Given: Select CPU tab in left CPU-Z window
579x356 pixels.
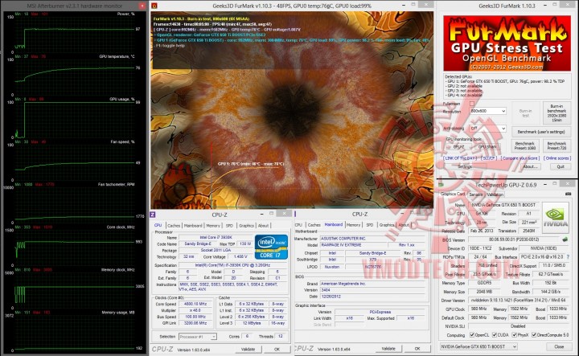Looking at the screenshot, I should click(158, 225).
